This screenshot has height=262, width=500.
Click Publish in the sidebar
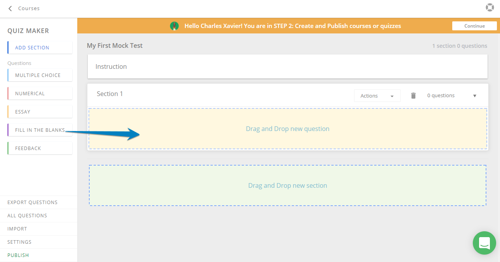18,255
